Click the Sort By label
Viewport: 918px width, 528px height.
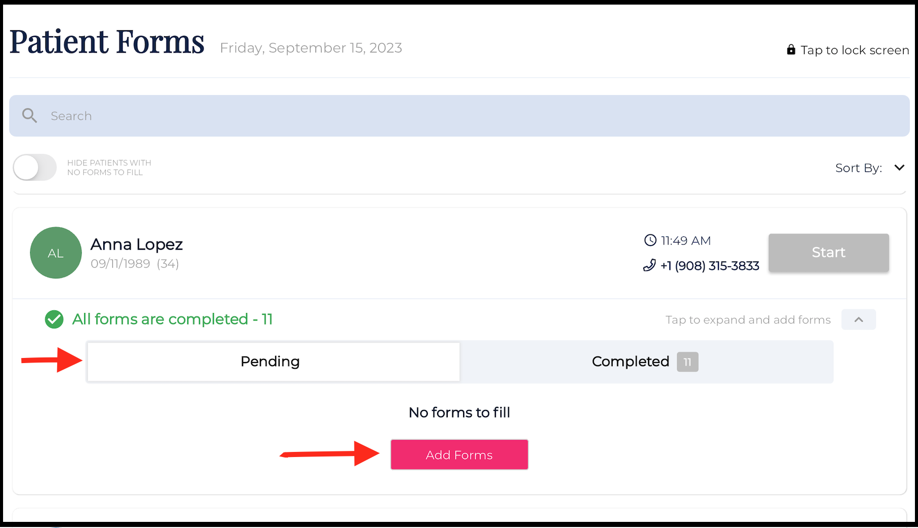click(x=858, y=168)
